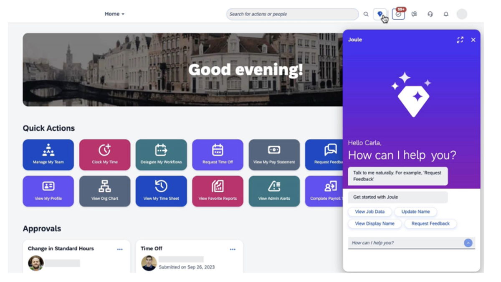Click the Request Feedback suggestion chip

(x=430, y=224)
